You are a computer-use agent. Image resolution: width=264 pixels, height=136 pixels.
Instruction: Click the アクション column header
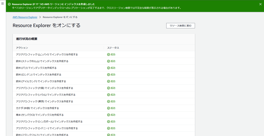pyautogui.click(x=22, y=48)
